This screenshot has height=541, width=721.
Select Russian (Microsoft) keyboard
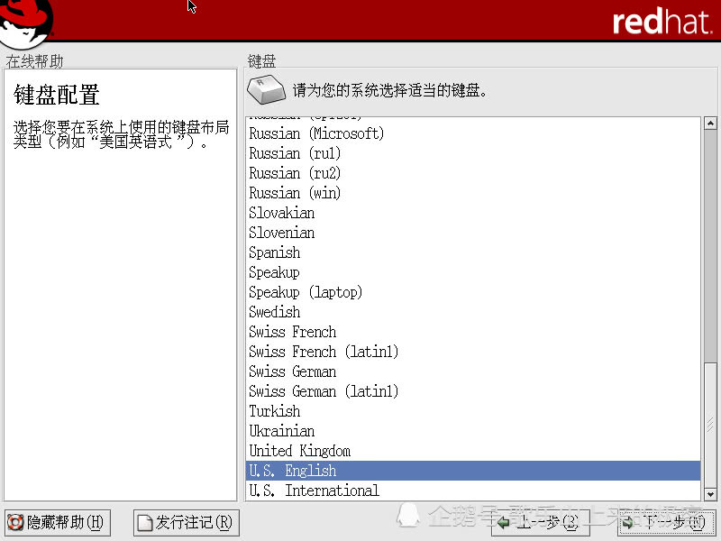click(472, 133)
